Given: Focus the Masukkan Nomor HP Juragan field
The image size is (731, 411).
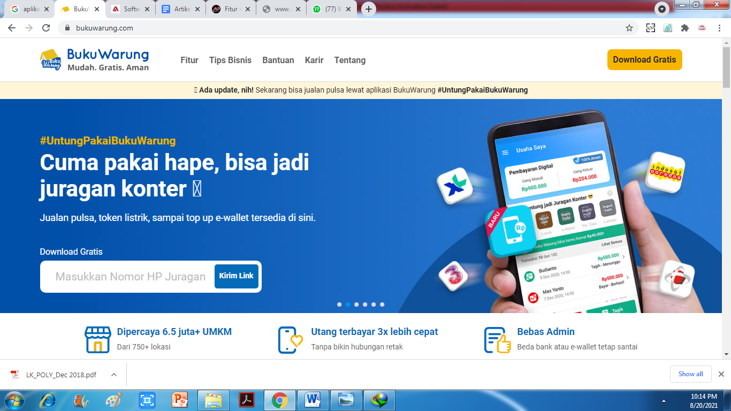Looking at the screenshot, I should click(131, 277).
